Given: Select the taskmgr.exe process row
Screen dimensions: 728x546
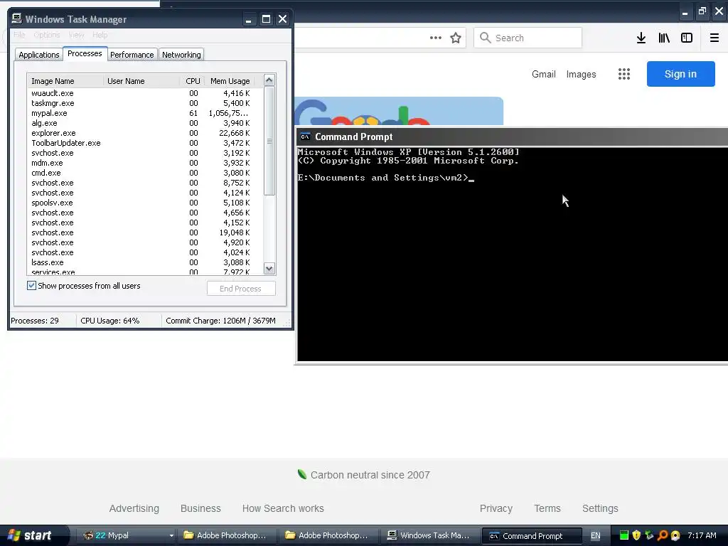Looking at the screenshot, I should (x=145, y=103).
